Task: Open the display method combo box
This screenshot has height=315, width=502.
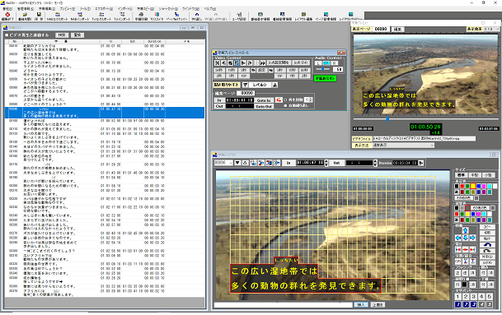Action: pyautogui.click(x=403, y=145)
